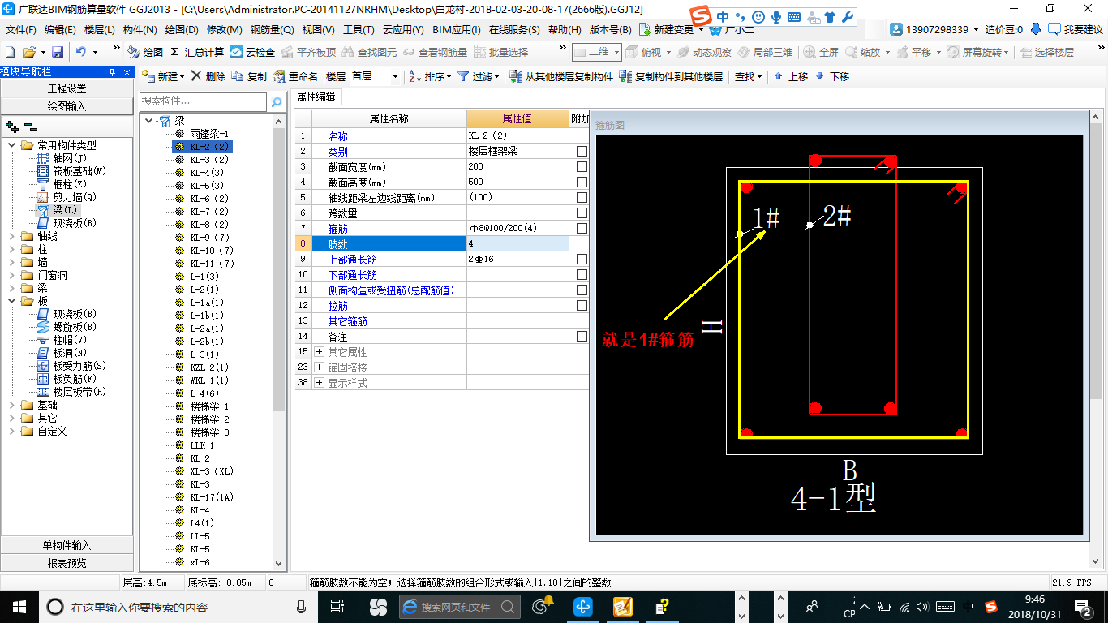Click 从其他楼层复制构件
Viewport: 1108px width, 623px height.
tap(561, 76)
